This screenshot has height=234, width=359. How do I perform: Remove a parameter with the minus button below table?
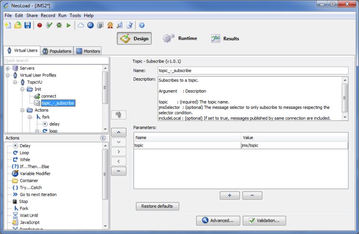[252, 195]
